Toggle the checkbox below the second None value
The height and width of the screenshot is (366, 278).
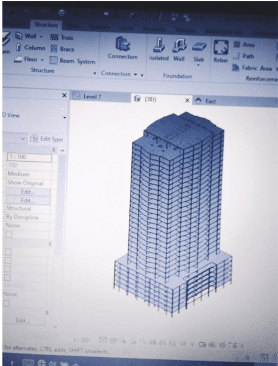[x=7, y=303]
